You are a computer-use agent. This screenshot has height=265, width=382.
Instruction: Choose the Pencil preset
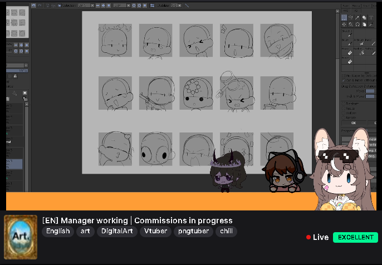click(370, 42)
